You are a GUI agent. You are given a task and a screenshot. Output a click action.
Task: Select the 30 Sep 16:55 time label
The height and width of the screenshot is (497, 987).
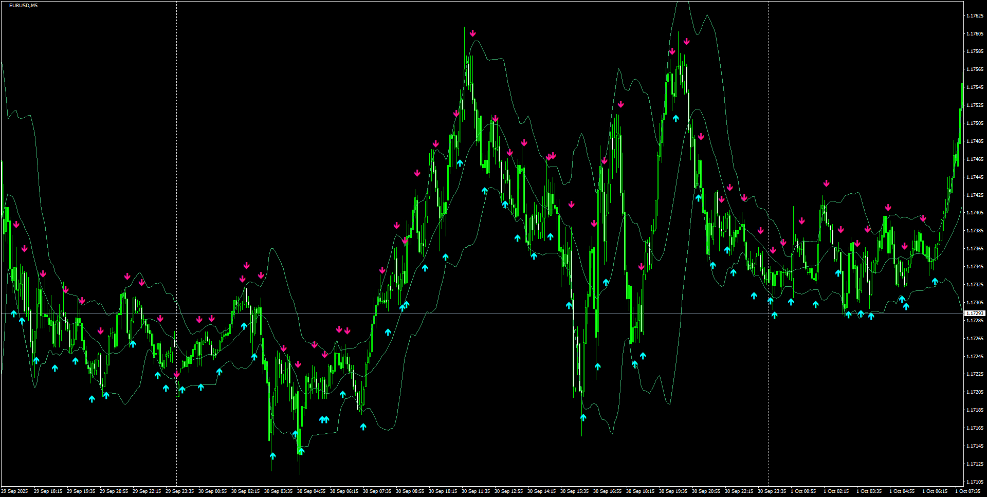click(607, 491)
